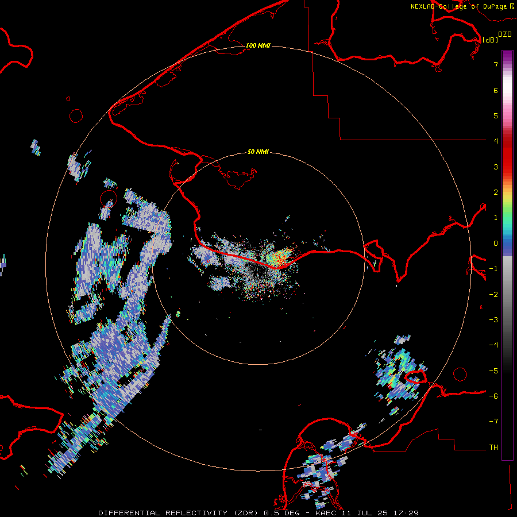Click the -3 value on ZDR scale
This screenshot has height=517, width=517.
point(493,320)
